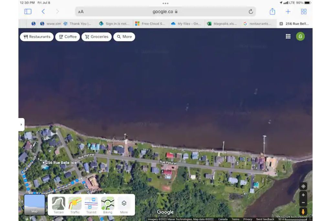Open the Google account avatar G
The image size is (331, 221).
tap(300, 36)
